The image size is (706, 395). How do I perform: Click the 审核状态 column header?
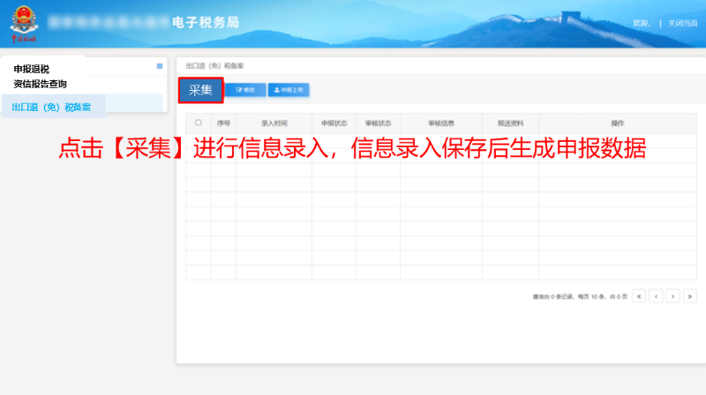coord(378,123)
